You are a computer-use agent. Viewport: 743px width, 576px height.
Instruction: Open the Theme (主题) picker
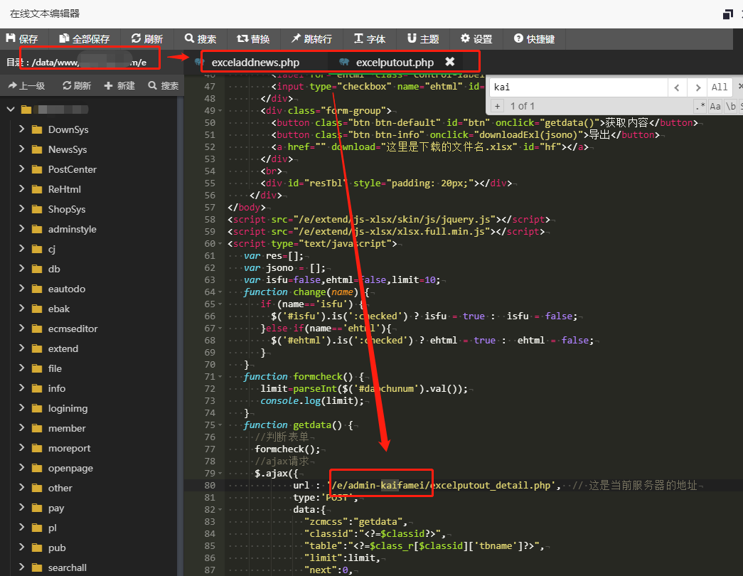[423, 39]
